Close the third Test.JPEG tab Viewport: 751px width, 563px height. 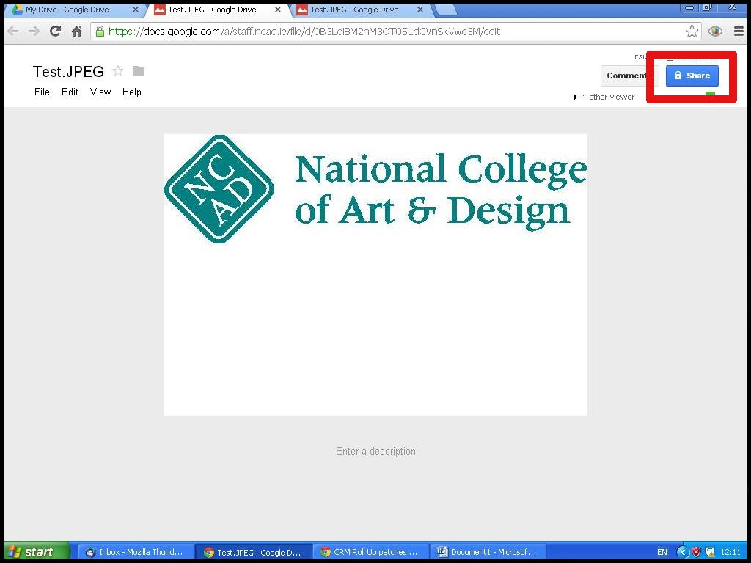coord(420,10)
